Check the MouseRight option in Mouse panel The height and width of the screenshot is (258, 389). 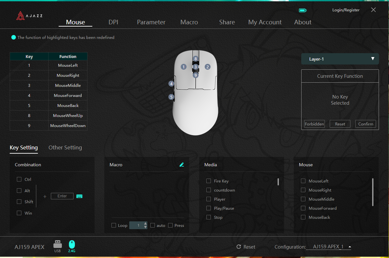(303, 190)
